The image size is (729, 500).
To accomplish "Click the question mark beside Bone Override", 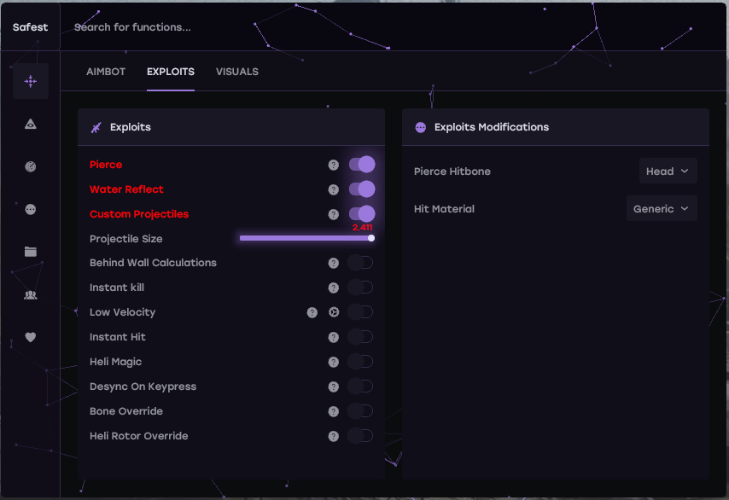I will (x=334, y=411).
